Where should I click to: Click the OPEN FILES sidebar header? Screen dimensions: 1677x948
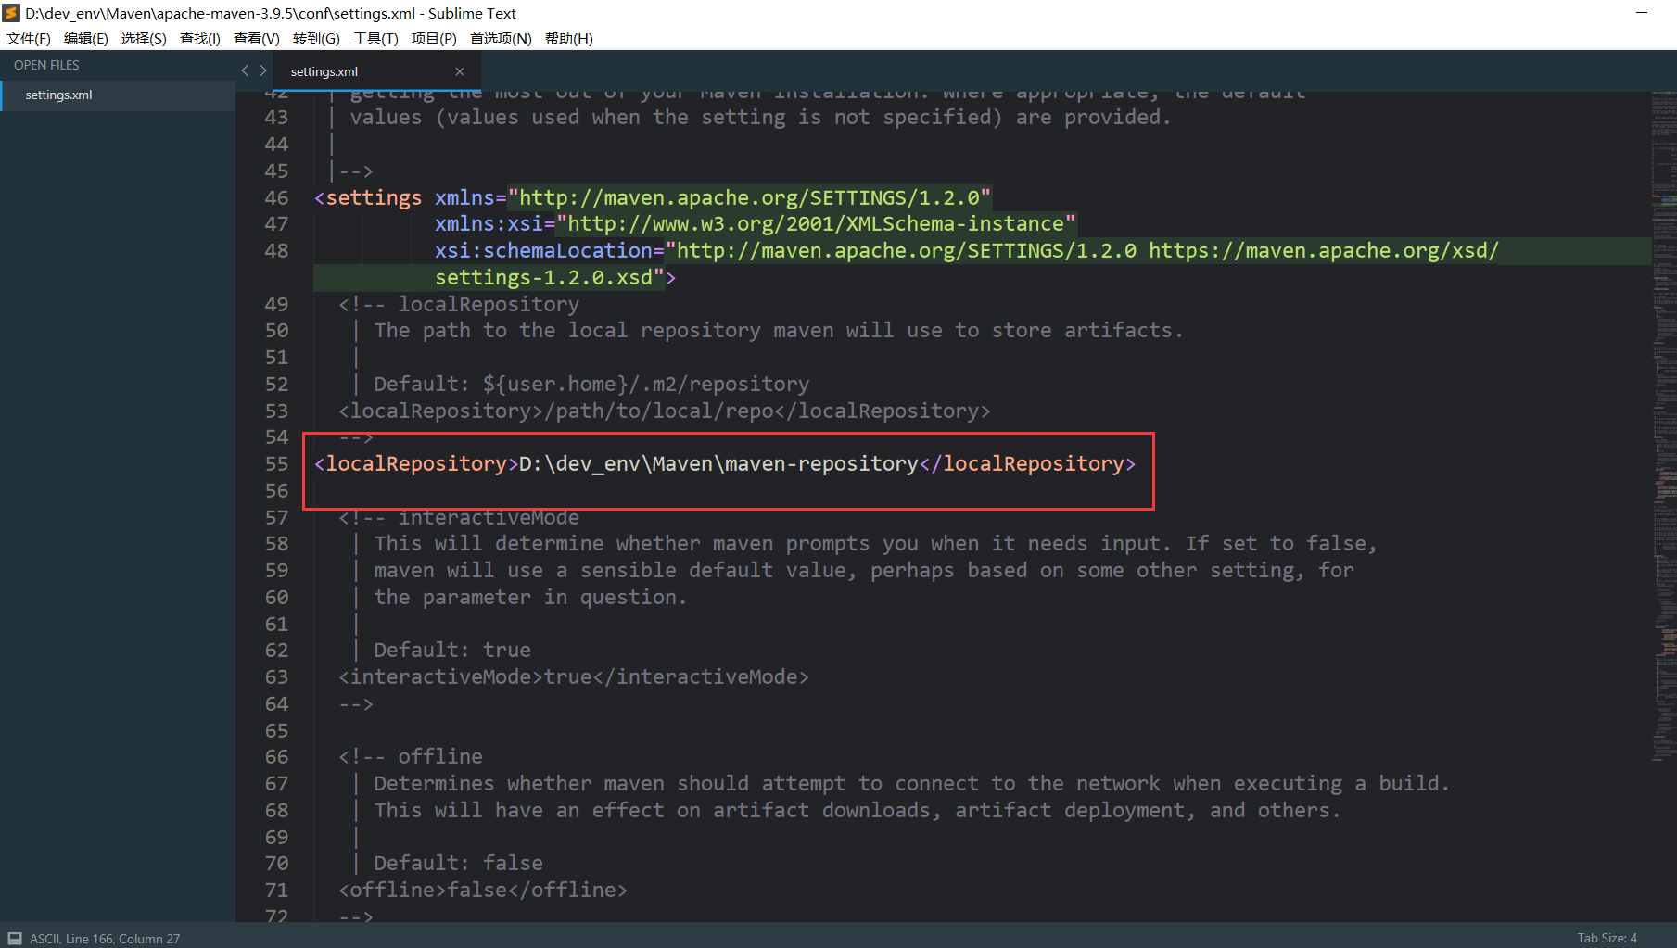coord(46,65)
